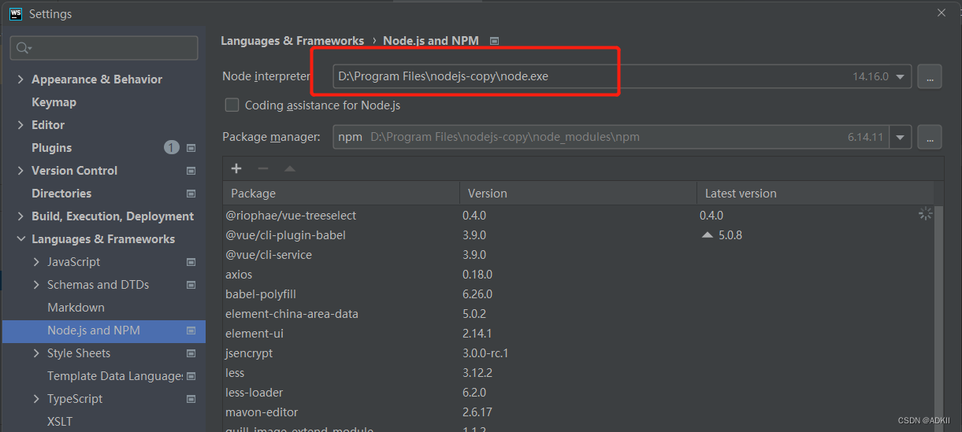Close the Settings dialog

[x=941, y=13]
